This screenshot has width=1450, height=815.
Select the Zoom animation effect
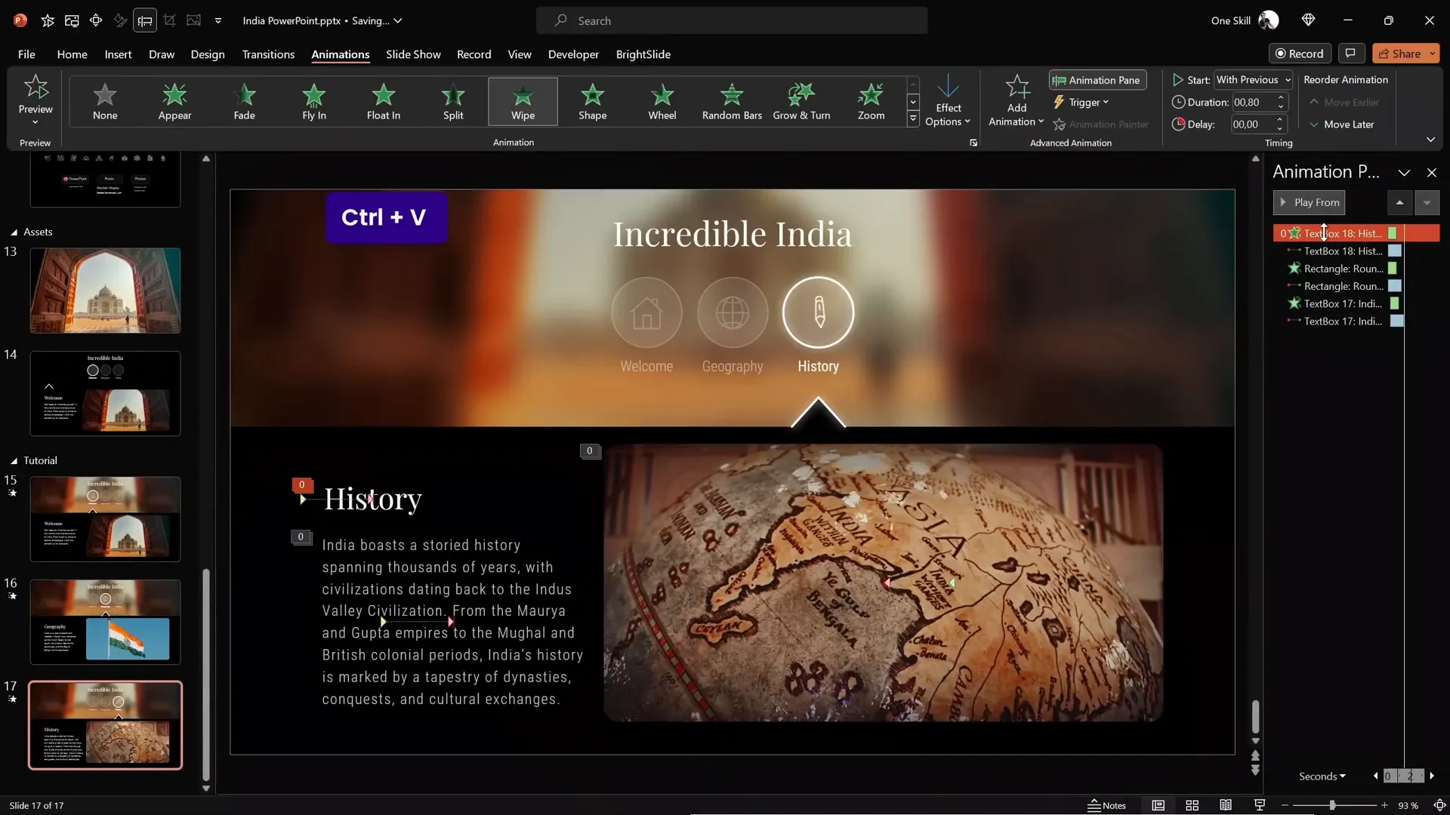pos(871,101)
